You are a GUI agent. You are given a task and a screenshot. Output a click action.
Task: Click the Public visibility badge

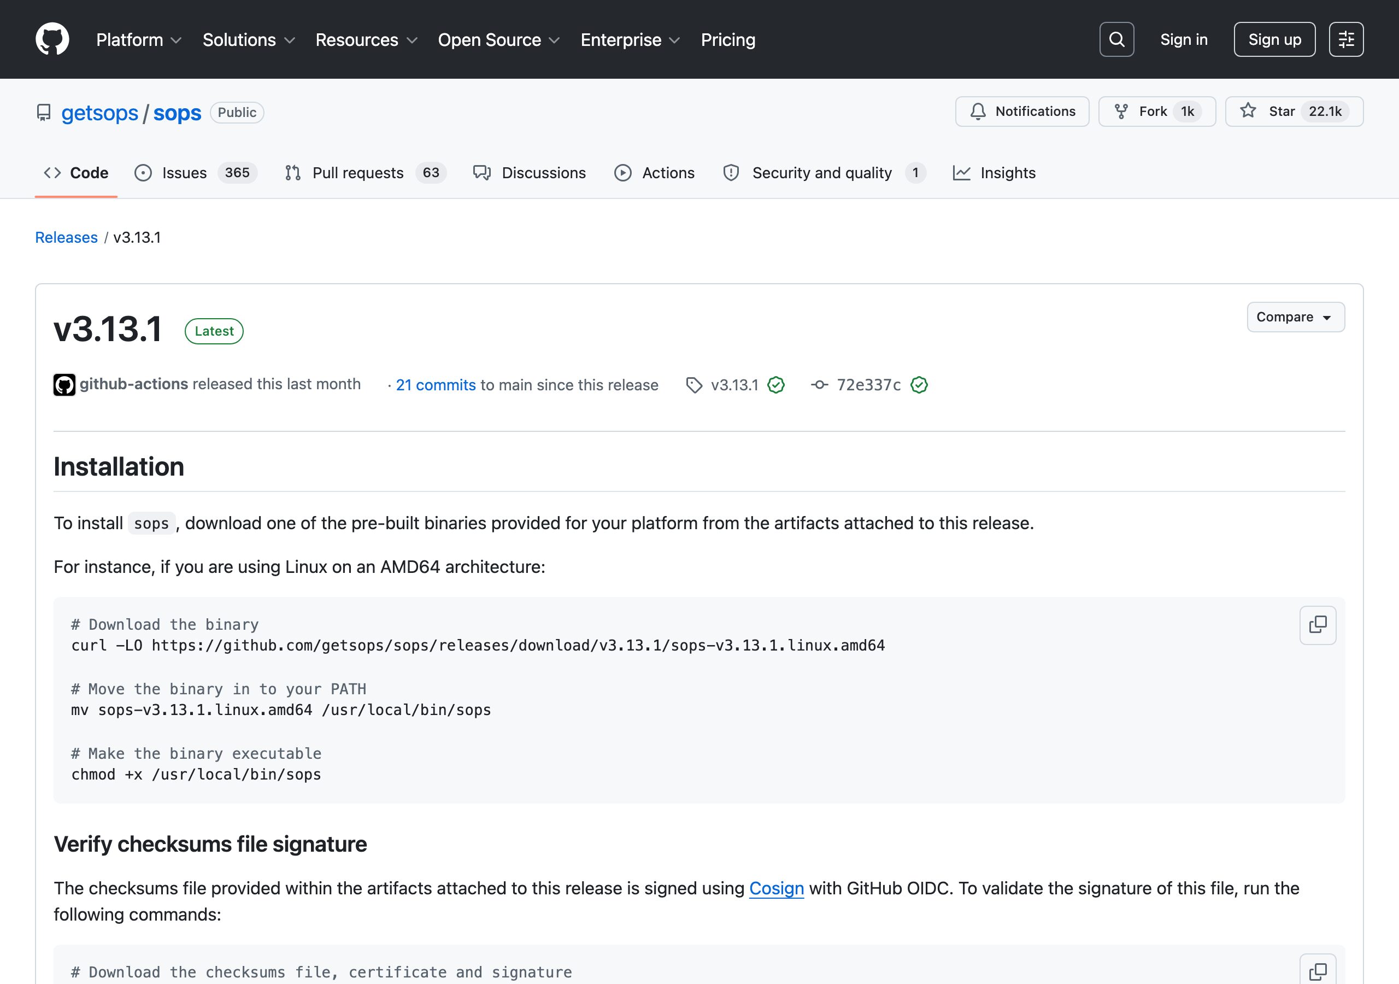pos(237,113)
